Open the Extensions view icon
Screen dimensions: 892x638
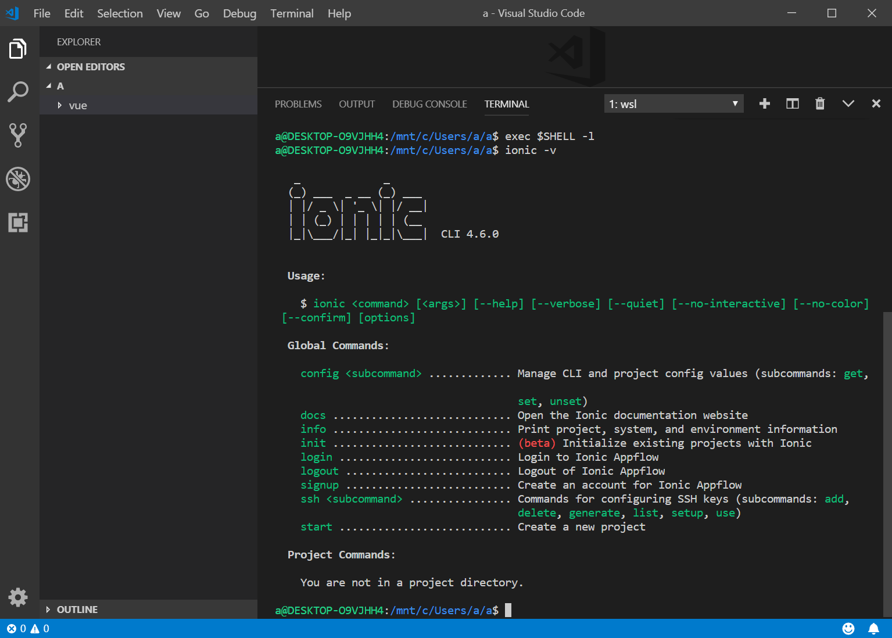pyautogui.click(x=18, y=223)
